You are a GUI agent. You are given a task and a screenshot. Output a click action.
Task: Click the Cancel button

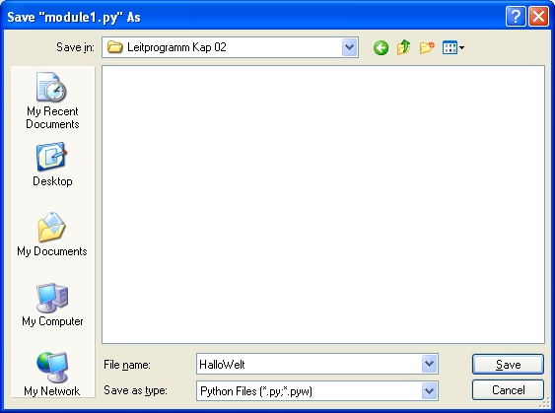(508, 390)
